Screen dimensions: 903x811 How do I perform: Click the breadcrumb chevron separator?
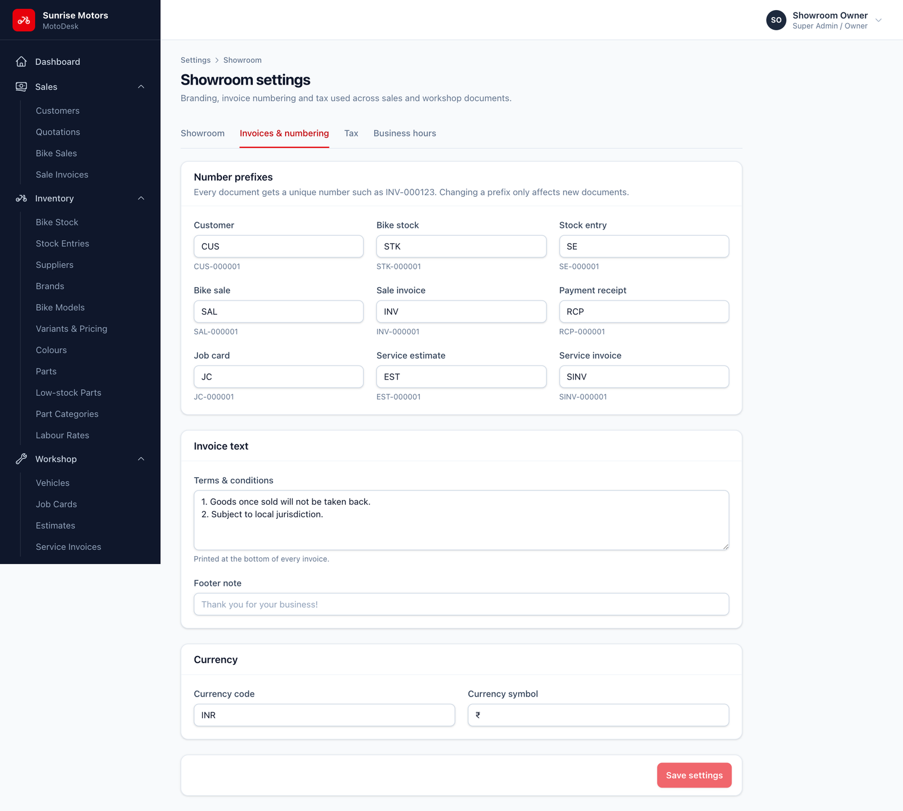click(x=217, y=60)
